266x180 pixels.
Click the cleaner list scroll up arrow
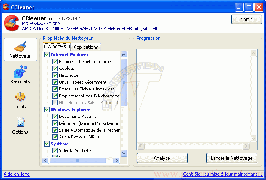[124, 55]
